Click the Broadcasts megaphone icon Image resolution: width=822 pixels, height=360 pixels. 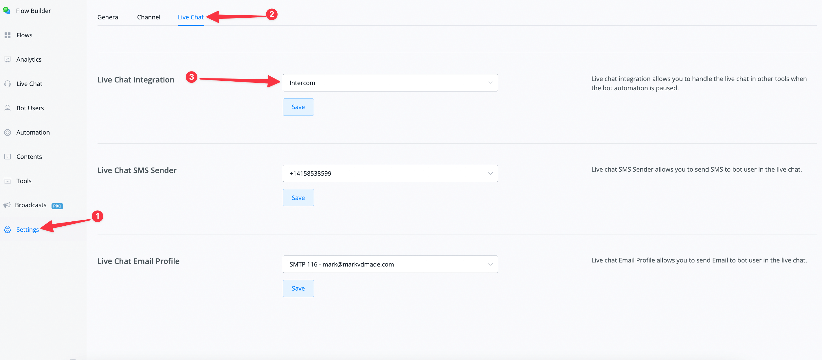point(7,205)
